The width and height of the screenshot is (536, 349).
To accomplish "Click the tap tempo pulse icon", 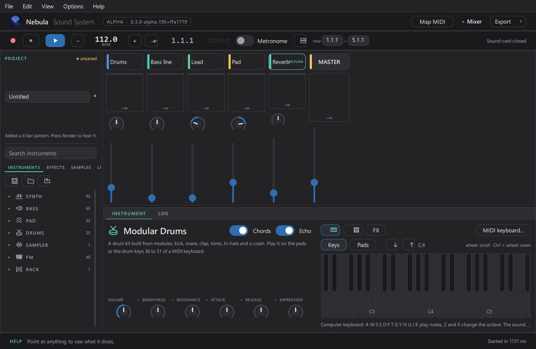I will pos(151,41).
